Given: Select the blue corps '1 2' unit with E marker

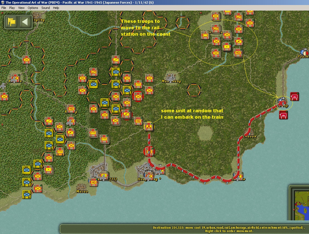Looking at the screenshot, I should [x=127, y=90].
